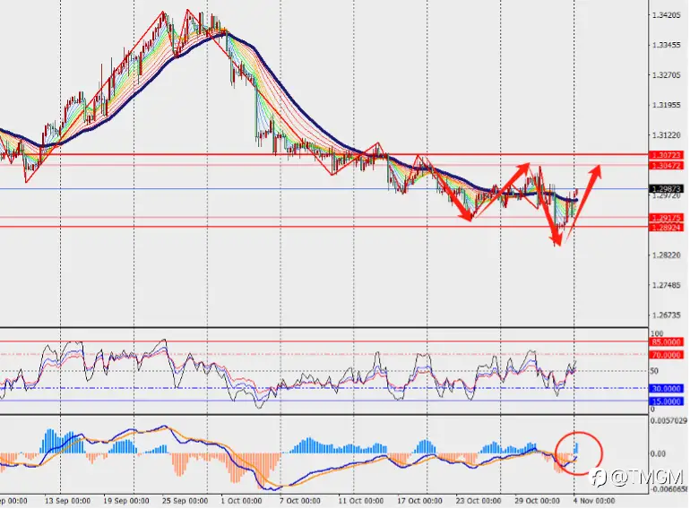Click the 13 Sep 00:00 date label
The image size is (690, 509).
pos(67,501)
